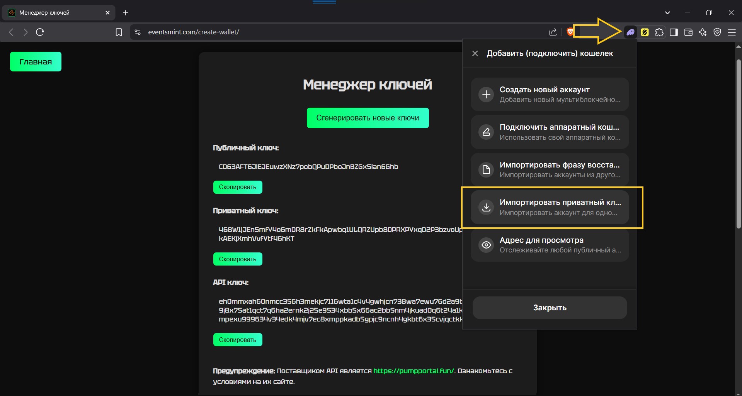Open the Brave hamburger main menu
Viewport: 742px width, 396px height.
(732, 32)
